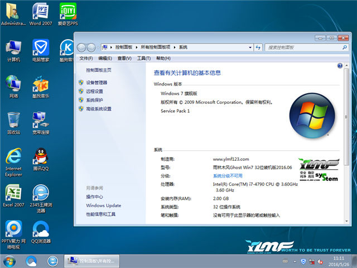Open 远程设置 in the sidebar
This screenshot has width=357, height=268.
[x=94, y=92]
